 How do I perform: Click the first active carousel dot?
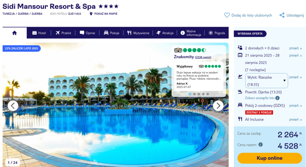click(x=190, y=94)
